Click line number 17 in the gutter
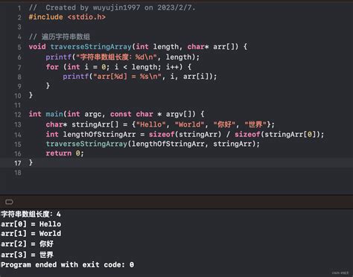 (18, 163)
